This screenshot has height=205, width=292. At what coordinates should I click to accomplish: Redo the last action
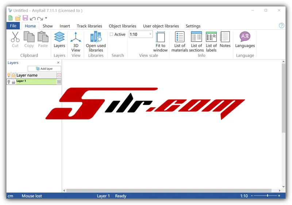tap(40, 18)
